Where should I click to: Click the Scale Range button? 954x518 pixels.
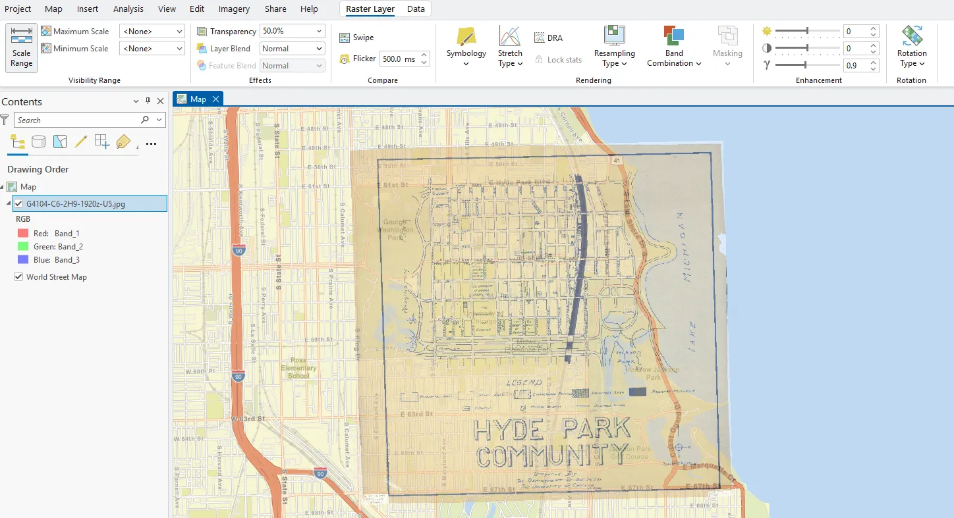pos(22,48)
